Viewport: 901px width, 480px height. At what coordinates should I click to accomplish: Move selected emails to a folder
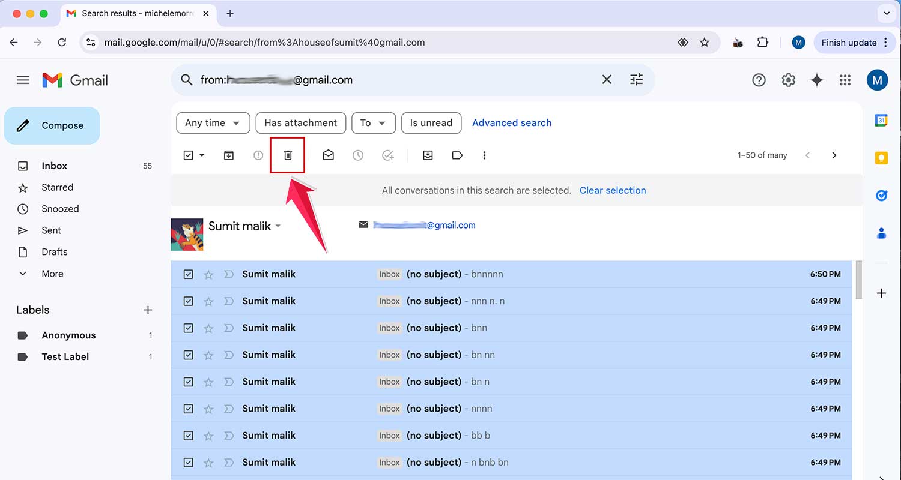tap(428, 155)
